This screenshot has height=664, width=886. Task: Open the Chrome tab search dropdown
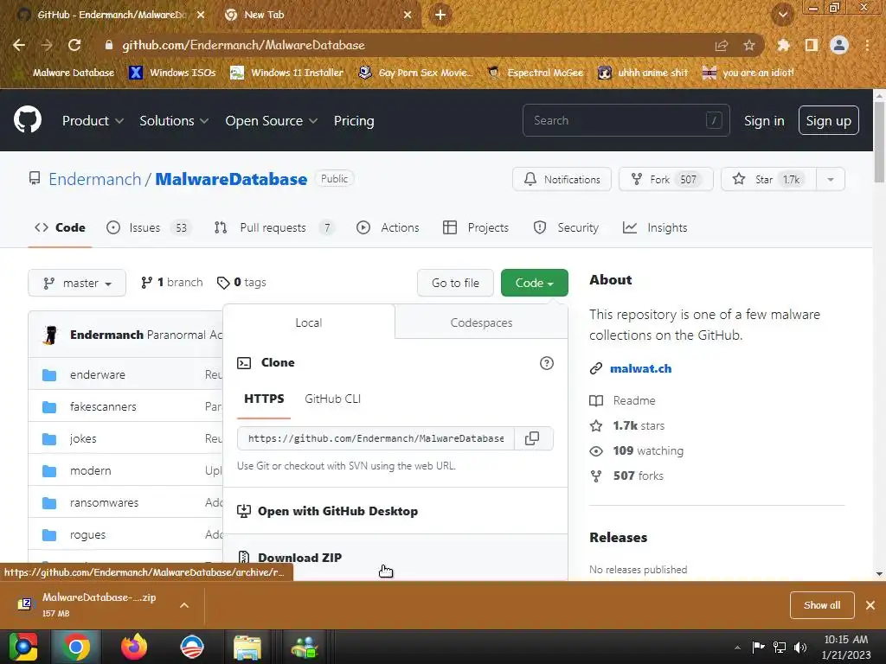pos(783,15)
